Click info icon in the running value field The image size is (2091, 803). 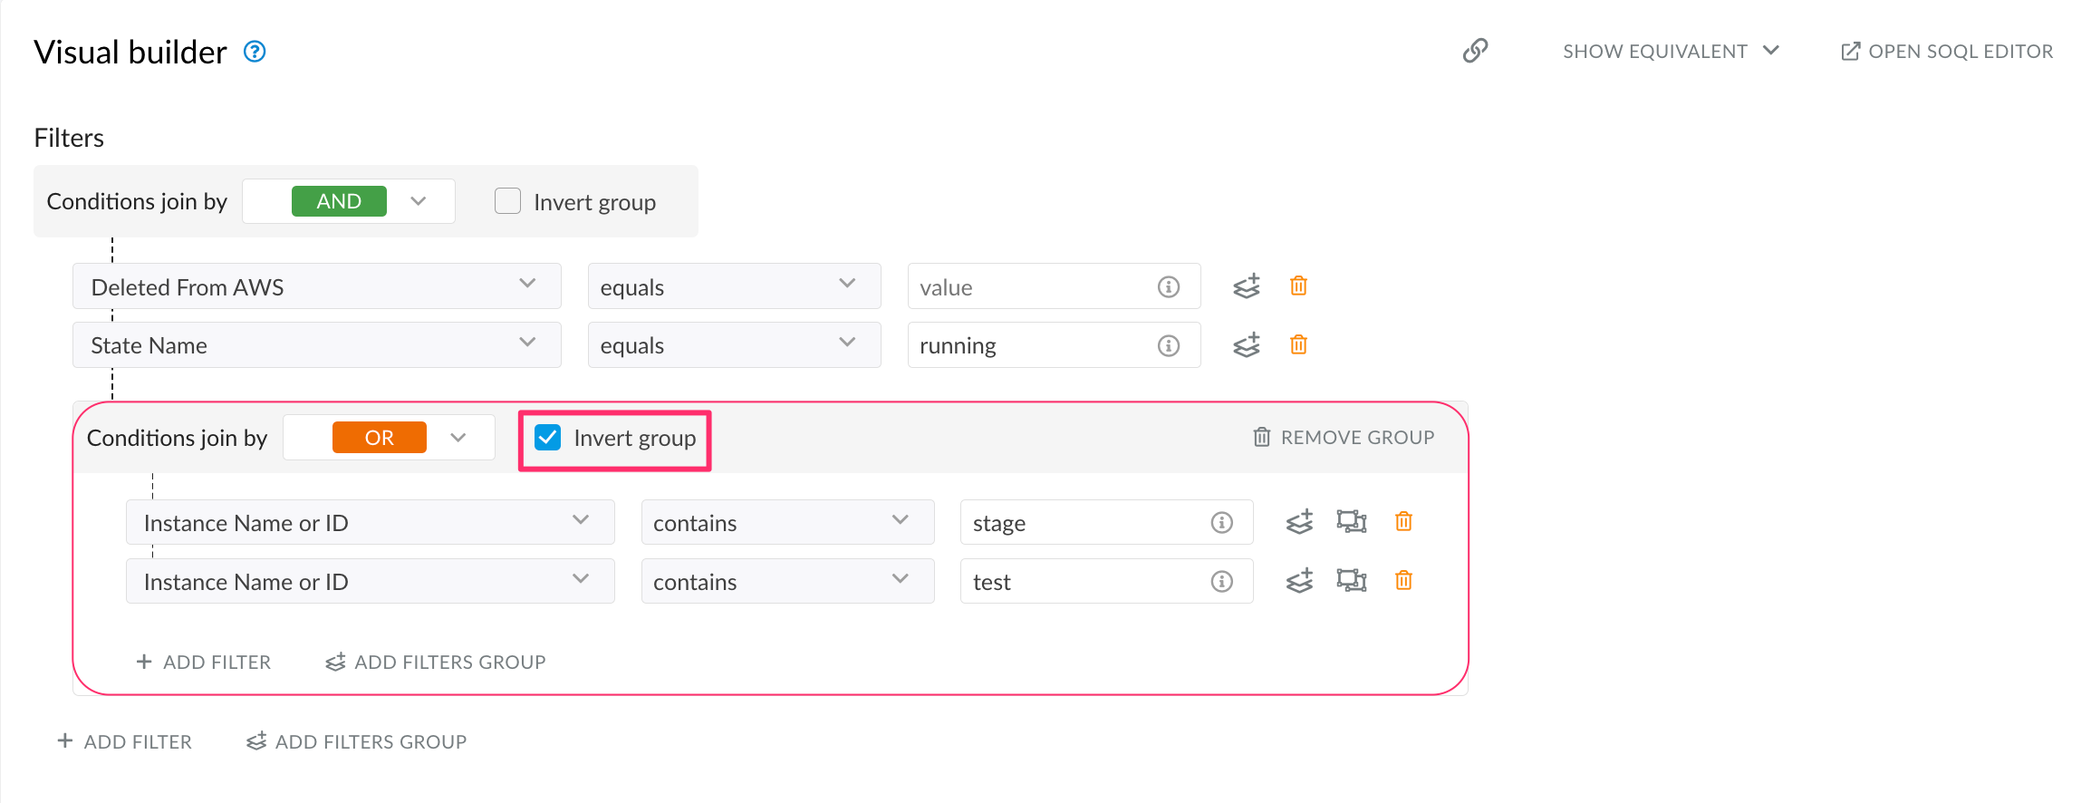point(1169,345)
